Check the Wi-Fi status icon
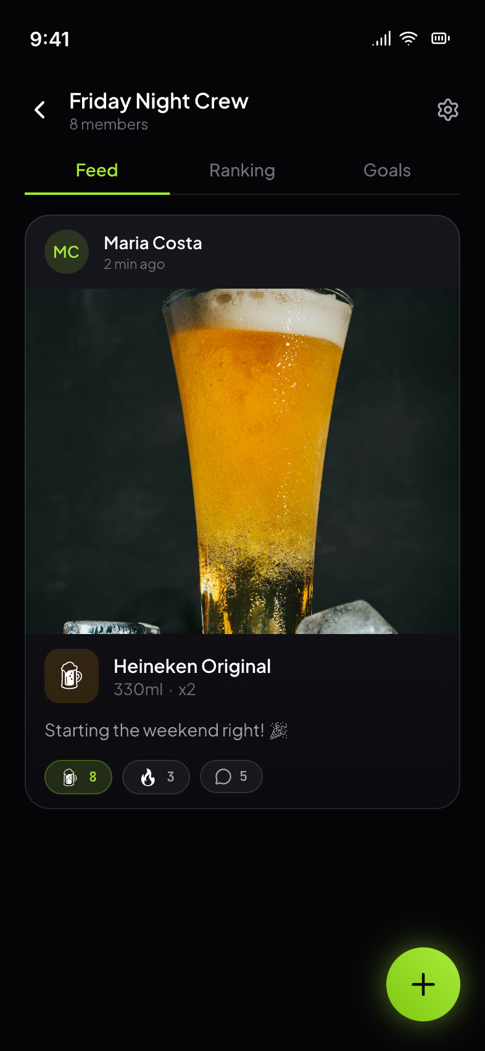Image resolution: width=485 pixels, height=1051 pixels. point(408,39)
